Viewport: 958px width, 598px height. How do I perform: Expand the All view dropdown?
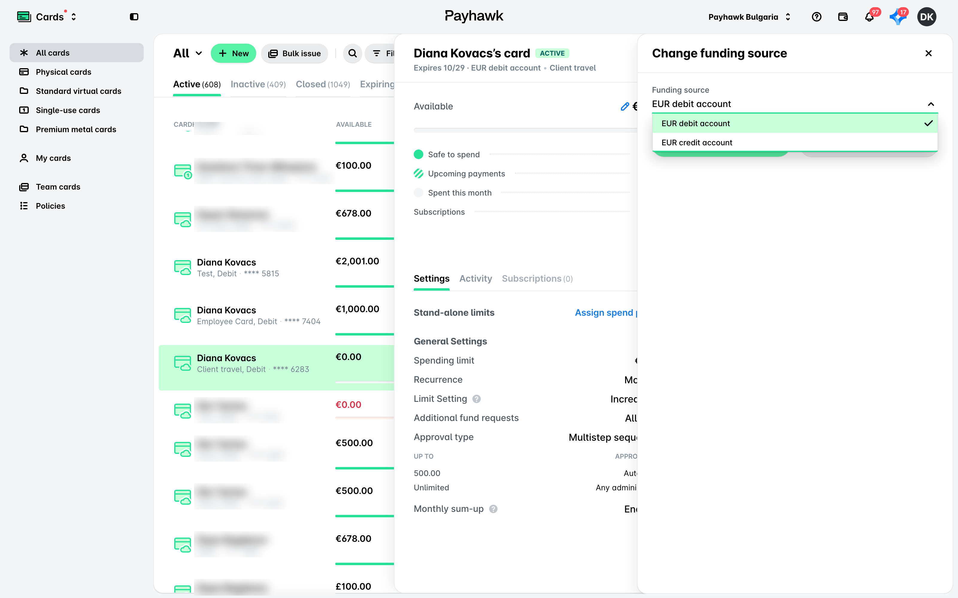pos(188,54)
